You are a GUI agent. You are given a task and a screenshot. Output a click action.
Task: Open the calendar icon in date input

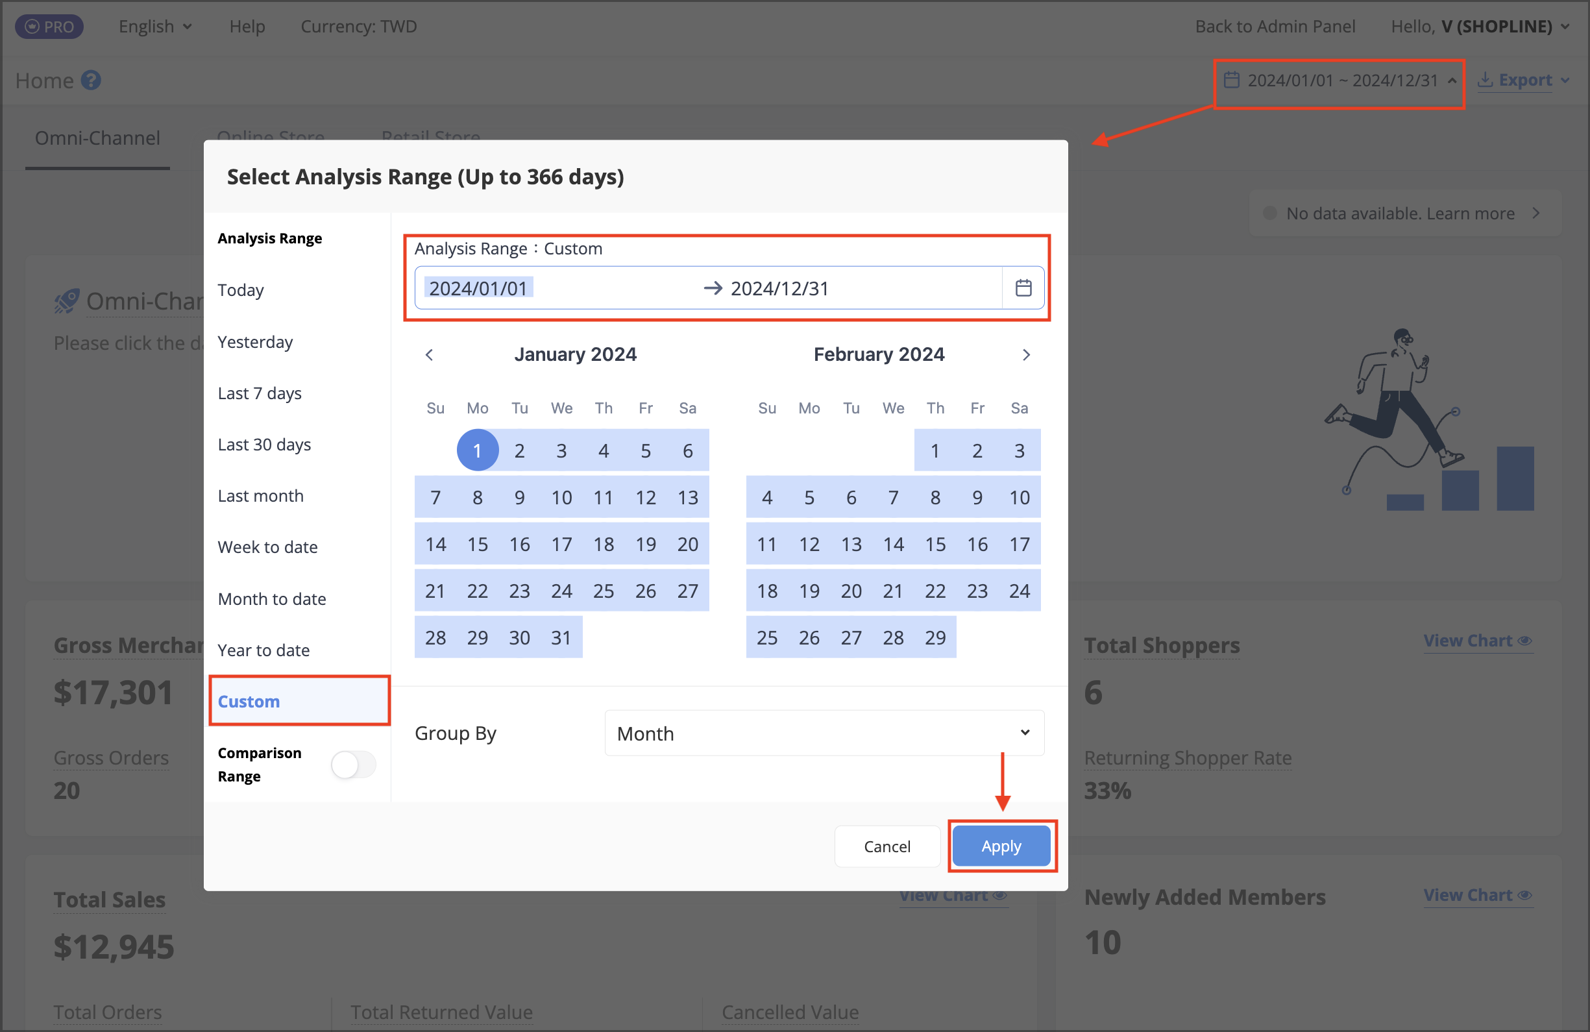(x=1023, y=288)
